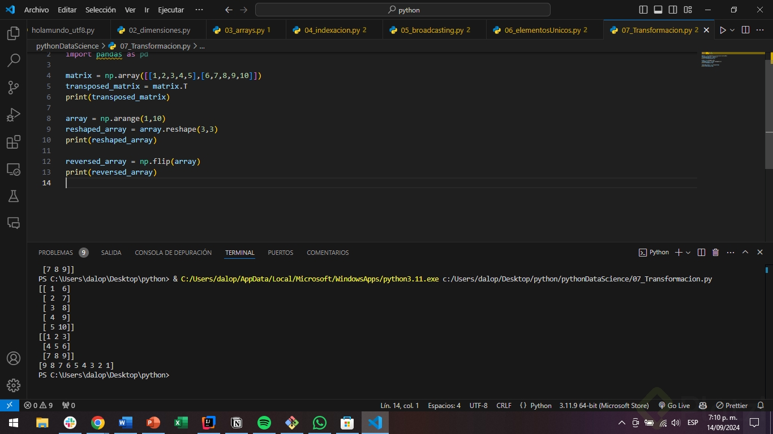Viewport: 773px width, 434px height.
Task: Open the PROBLEMAS panel tab
Action: point(55,253)
